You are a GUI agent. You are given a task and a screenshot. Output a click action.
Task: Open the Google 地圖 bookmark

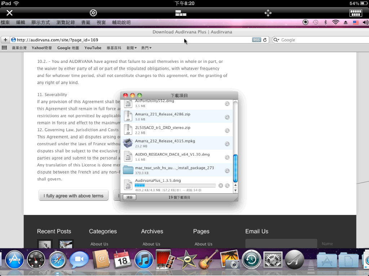68,48
